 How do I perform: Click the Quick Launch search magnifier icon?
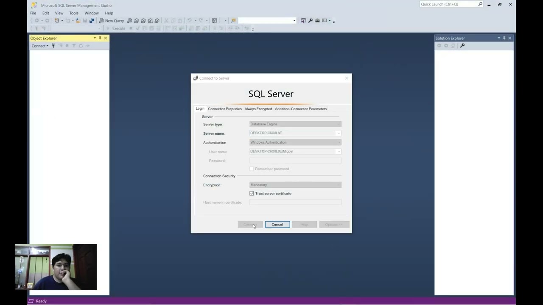point(480,4)
